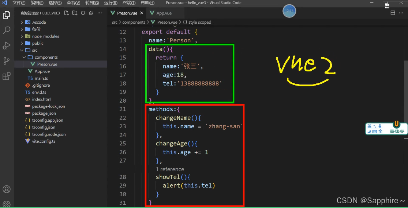The image size is (408, 208).
Task: Switch to the App.vue tab
Action: (164, 13)
